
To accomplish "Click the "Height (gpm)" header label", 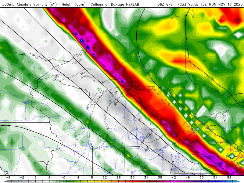I will [74, 5].
